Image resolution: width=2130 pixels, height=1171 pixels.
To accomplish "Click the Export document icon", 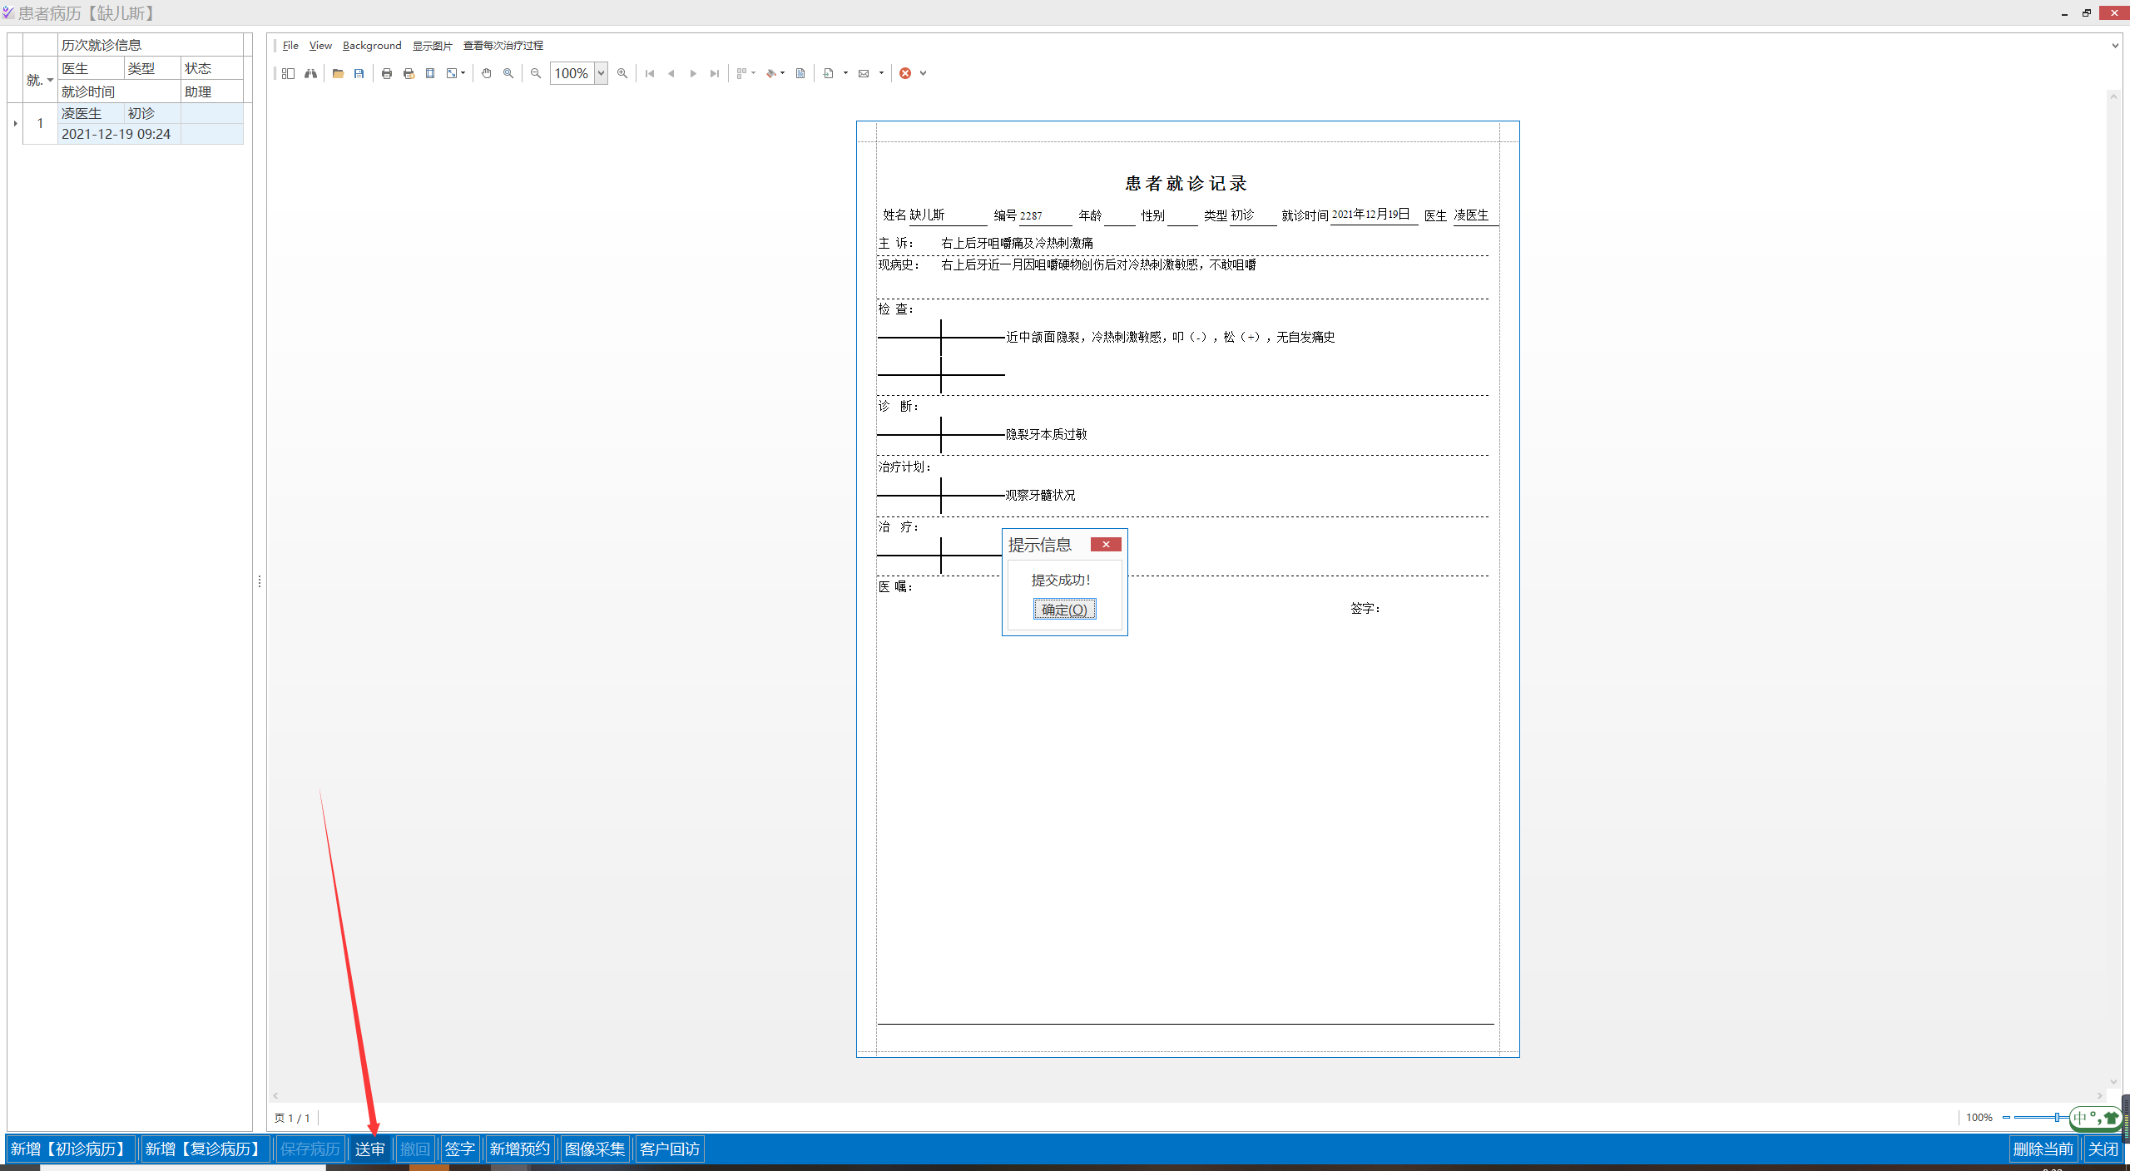I will [828, 73].
